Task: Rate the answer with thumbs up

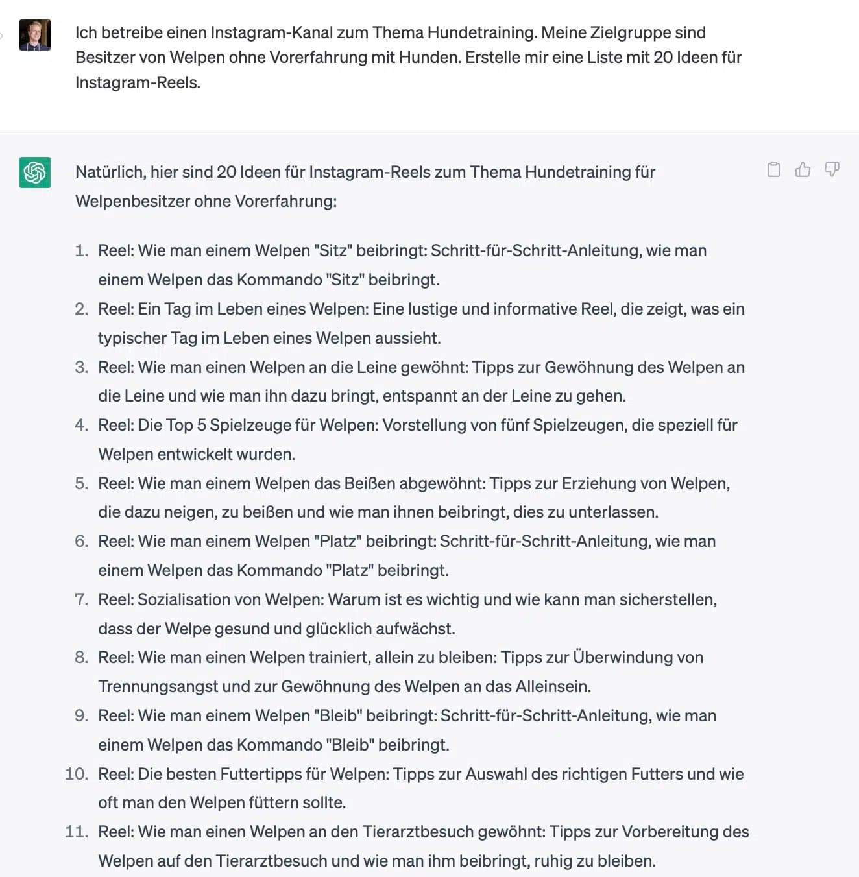Action: pos(803,169)
